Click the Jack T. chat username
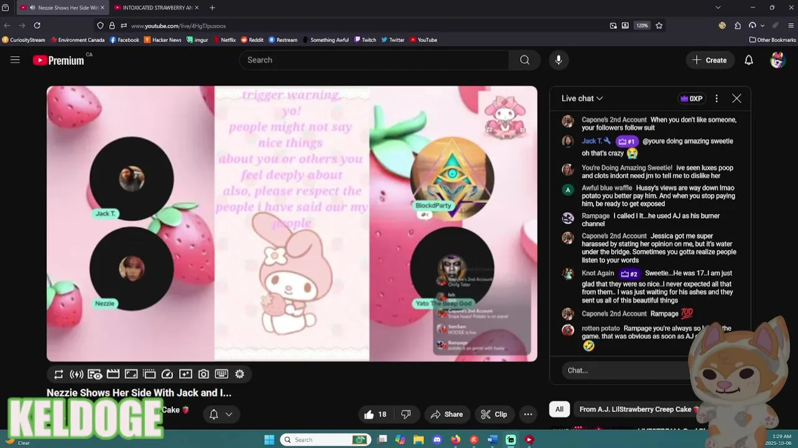This screenshot has height=448, width=798. pos(592,141)
